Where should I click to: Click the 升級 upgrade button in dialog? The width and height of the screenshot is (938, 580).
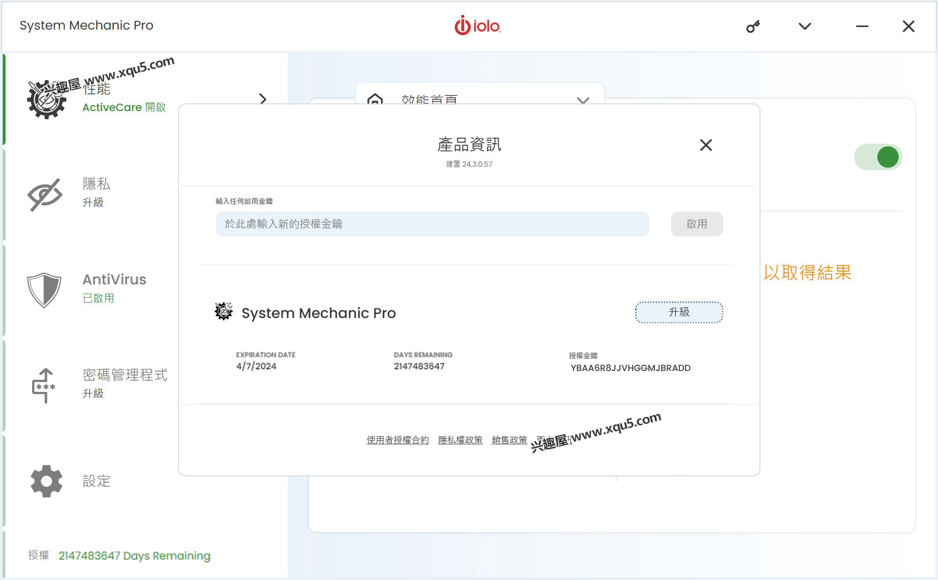pos(679,312)
